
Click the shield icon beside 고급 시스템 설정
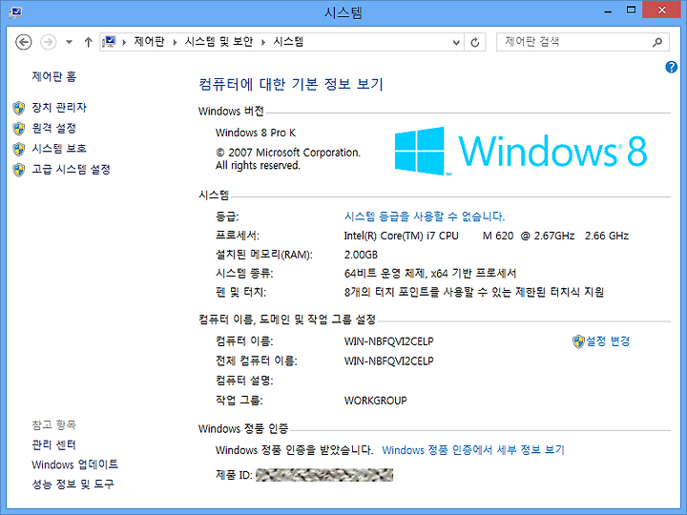pyautogui.click(x=19, y=170)
